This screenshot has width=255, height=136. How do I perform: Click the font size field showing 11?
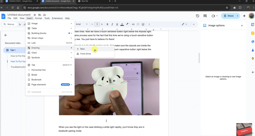tap(97, 24)
